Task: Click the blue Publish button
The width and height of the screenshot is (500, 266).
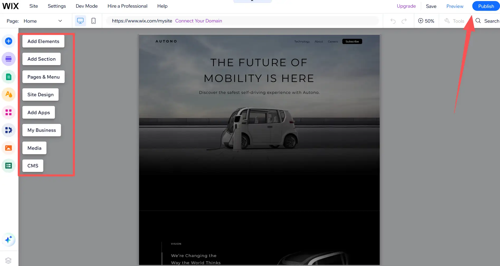Action: [x=486, y=6]
